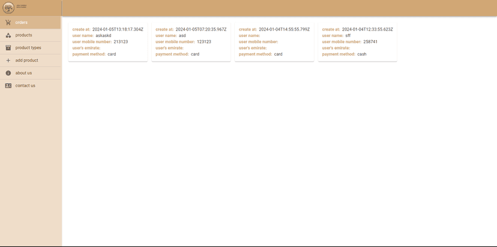Open the order card for user asd
Screen dimensions: 497x247
pos(191,42)
